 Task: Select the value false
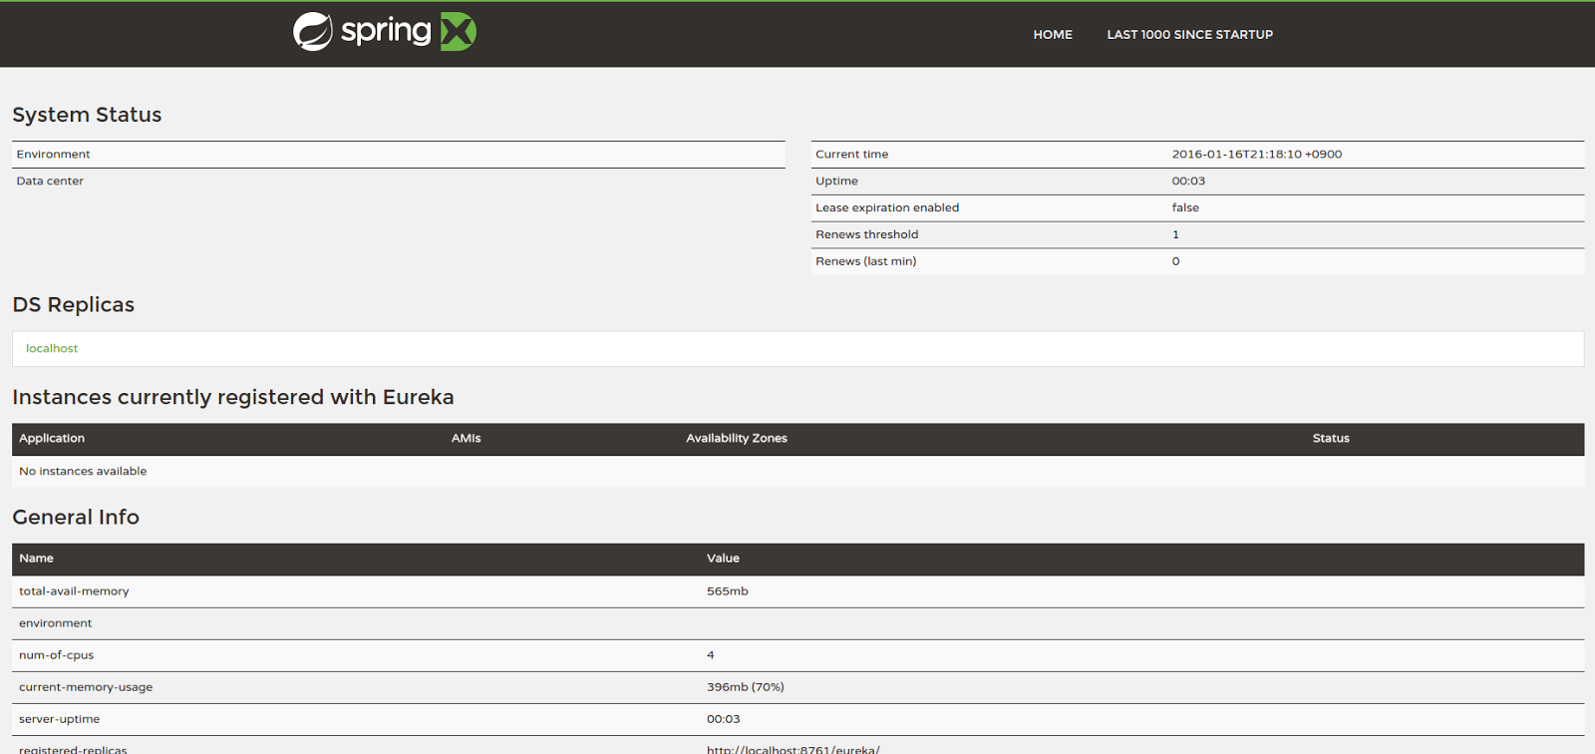coord(1185,207)
